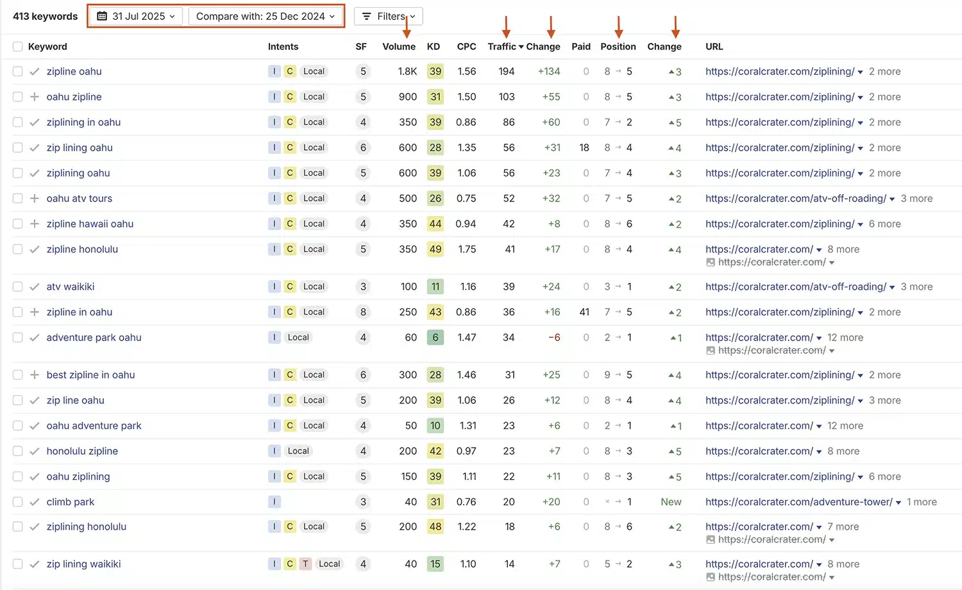Click the plus icon beside oahu atv tours
This screenshot has width=962, height=590.
[x=35, y=198]
